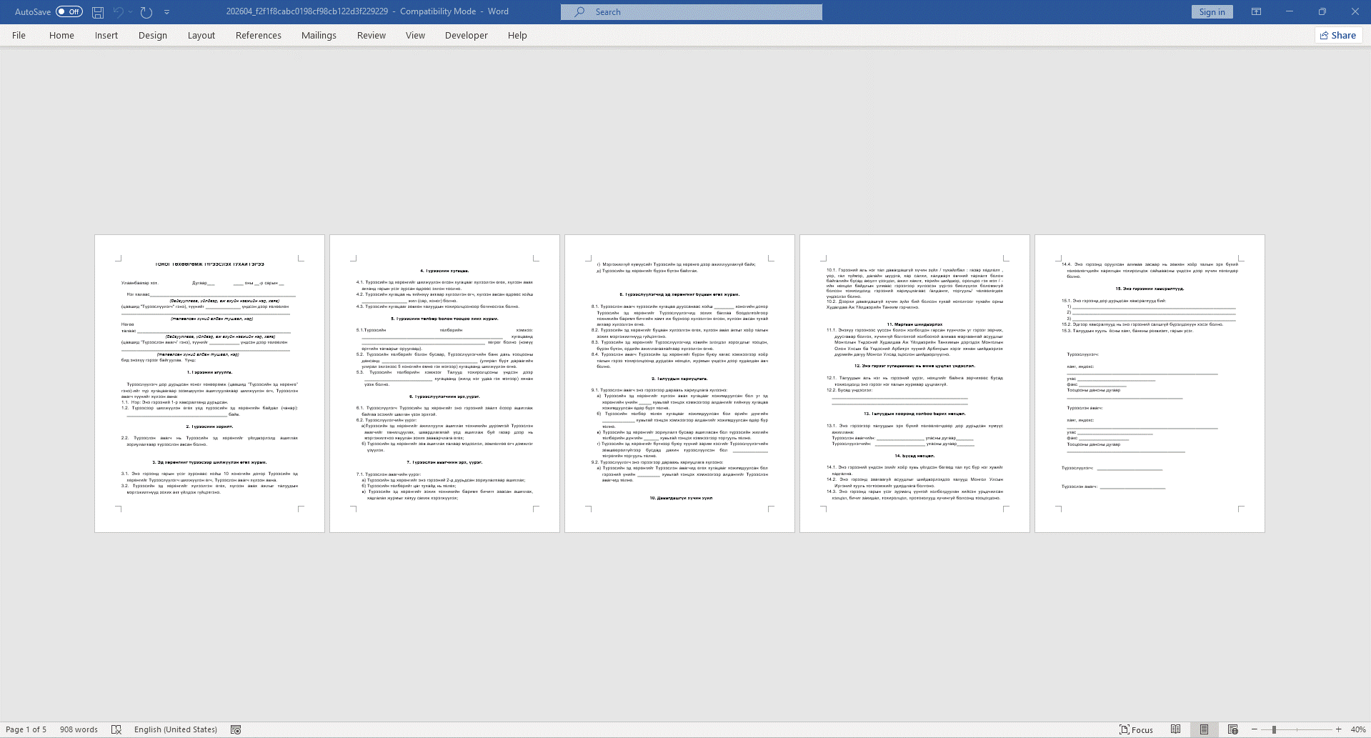Open the spelling and proofing check icon
Screen dimensions: 1371x738
(116, 729)
